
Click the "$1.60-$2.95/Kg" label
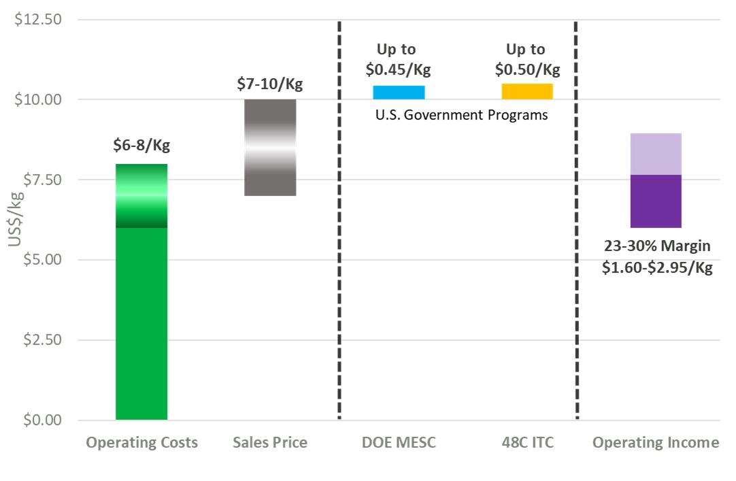(x=656, y=268)
